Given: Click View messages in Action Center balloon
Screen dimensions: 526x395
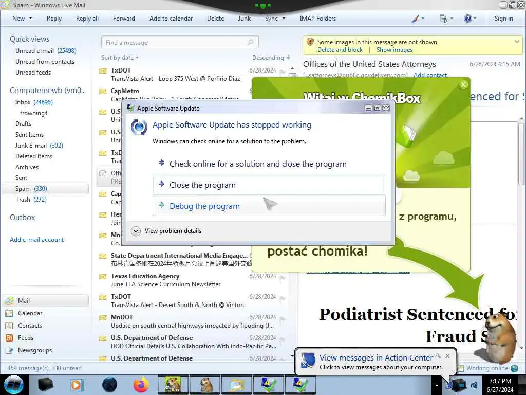Looking at the screenshot, I should click(375, 358).
